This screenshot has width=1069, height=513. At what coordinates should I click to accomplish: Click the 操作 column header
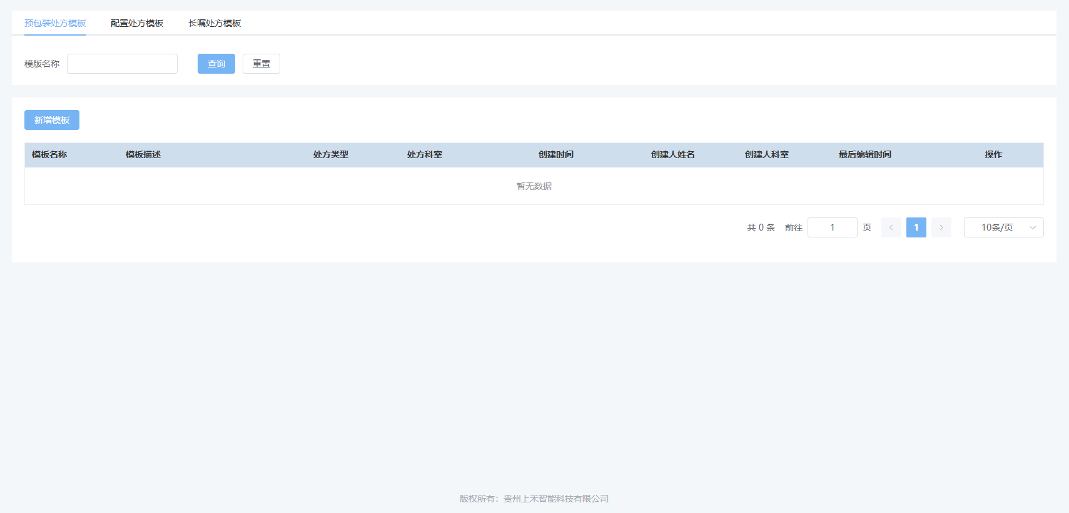pos(993,154)
